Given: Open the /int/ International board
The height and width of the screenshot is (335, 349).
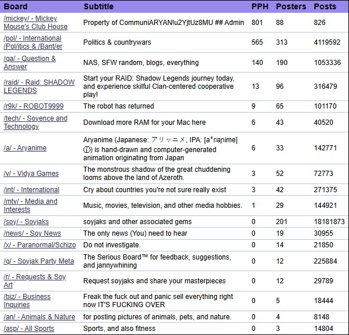Looking at the screenshot, I should [31, 190].
